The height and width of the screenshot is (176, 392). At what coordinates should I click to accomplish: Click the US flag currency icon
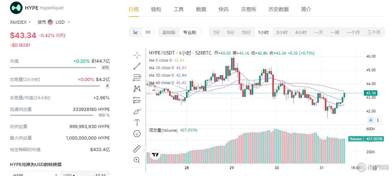click(x=50, y=22)
